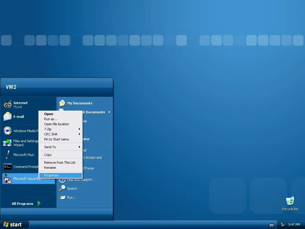Viewport: 305px width, 229px height.
Task: Click E-mail label text
Action: [19, 117]
